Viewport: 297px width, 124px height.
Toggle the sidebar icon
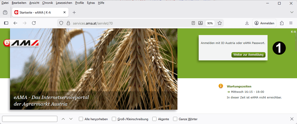click(6, 23)
